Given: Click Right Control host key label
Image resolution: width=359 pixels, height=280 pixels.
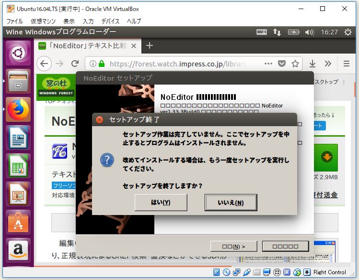Looking at the screenshot, I should (329, 272).
